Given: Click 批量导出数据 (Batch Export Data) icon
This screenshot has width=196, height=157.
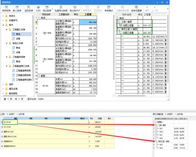Looking at the screenshot, I should [x=61, y=9].
